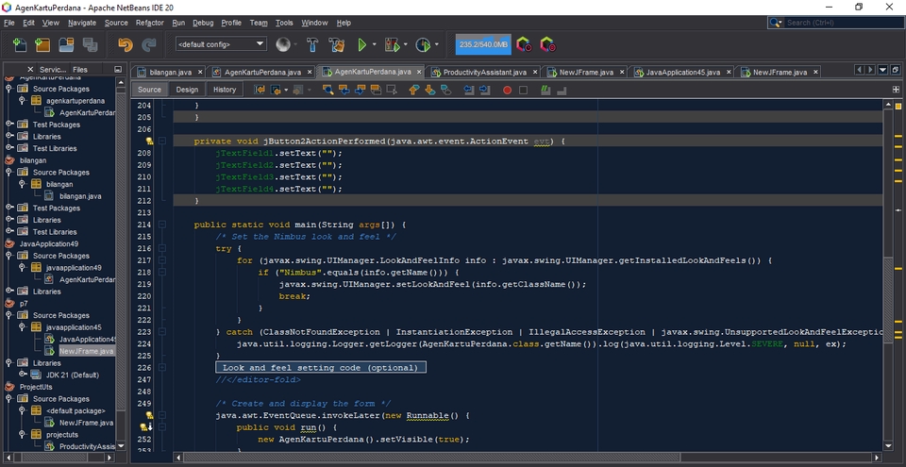
Task: Minimize the Projects panel window group
Action: click(118, 70)
